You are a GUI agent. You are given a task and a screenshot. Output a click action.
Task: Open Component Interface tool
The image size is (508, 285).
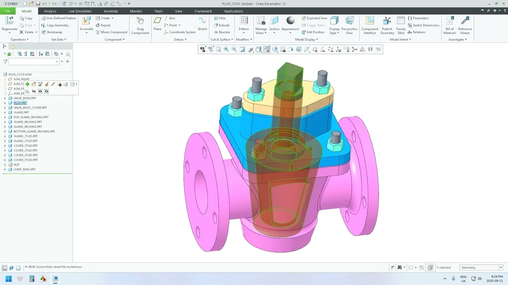point(369,21)
